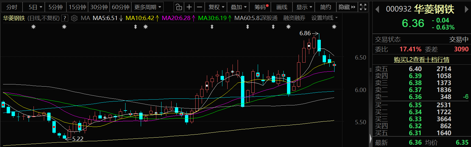Toggle the 筹码 chip distribution view
This screenshot has height=147, width=471.
[261, 7]
